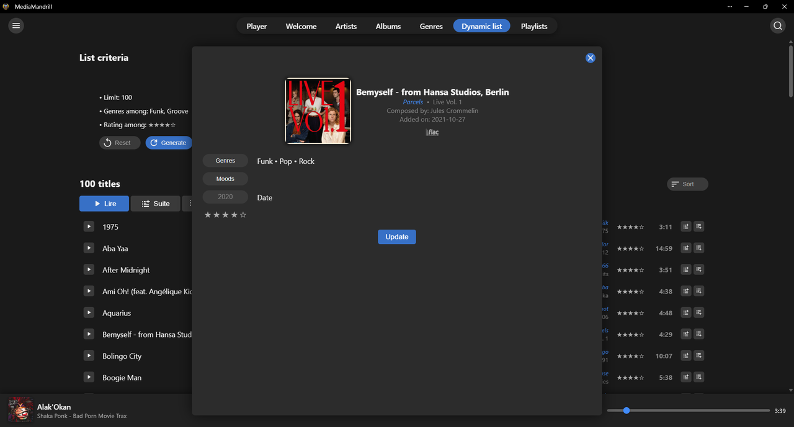Click star rating in the 5:38 row
The image size is (794, 427).
pyautogui.click(x=630, y=377)
